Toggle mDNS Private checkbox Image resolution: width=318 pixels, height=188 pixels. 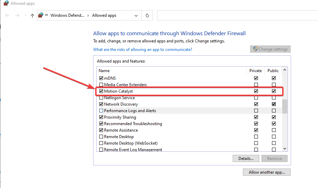click(256, 78)
